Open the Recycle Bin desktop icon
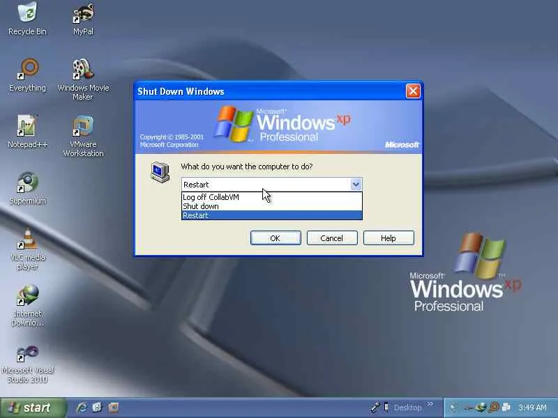Viewport: 558px width, 418px height. coord(27,19)
